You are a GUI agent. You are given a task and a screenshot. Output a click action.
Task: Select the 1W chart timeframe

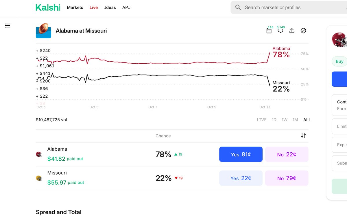pos(285,120)
